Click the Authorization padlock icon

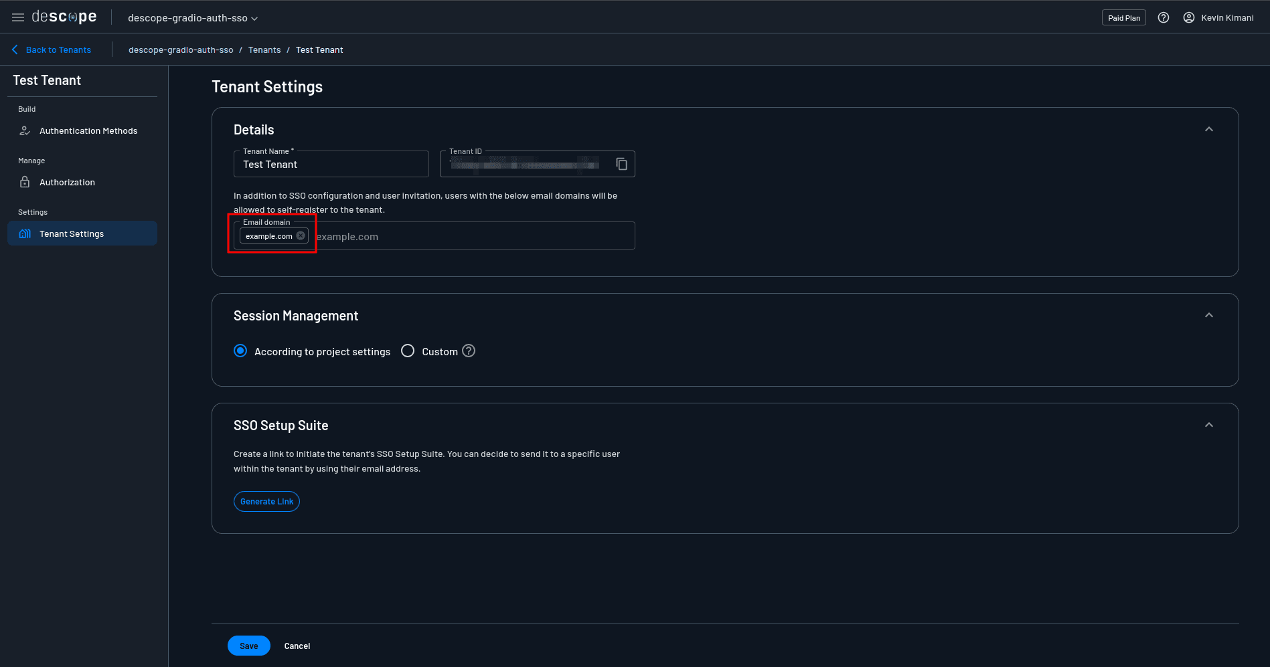pyautogui.click(x=24, y=181)
